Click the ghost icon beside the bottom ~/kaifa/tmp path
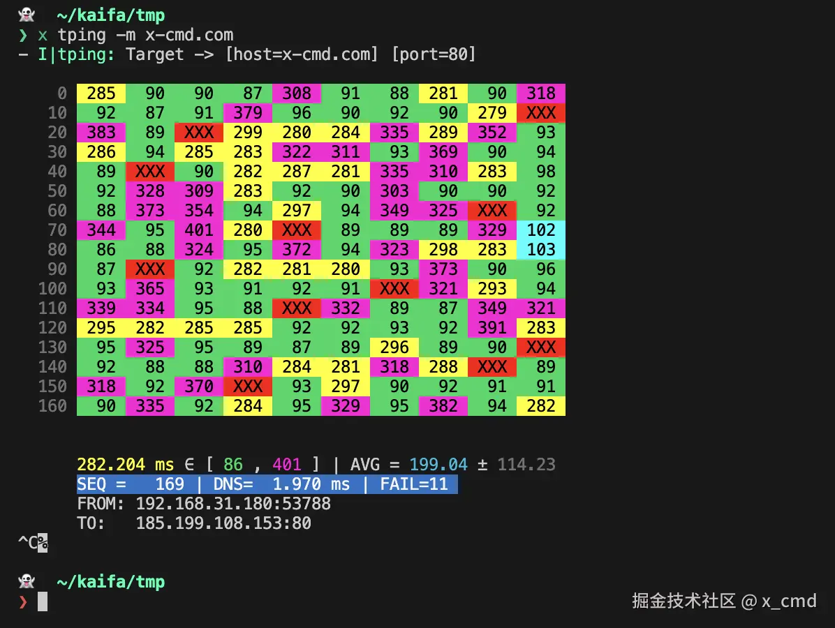Screen dimensions: 835x628 click(x=27, y=581)
